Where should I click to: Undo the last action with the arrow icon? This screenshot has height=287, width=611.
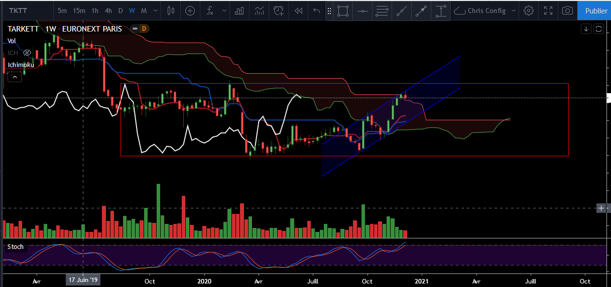[x=316, y=11]
